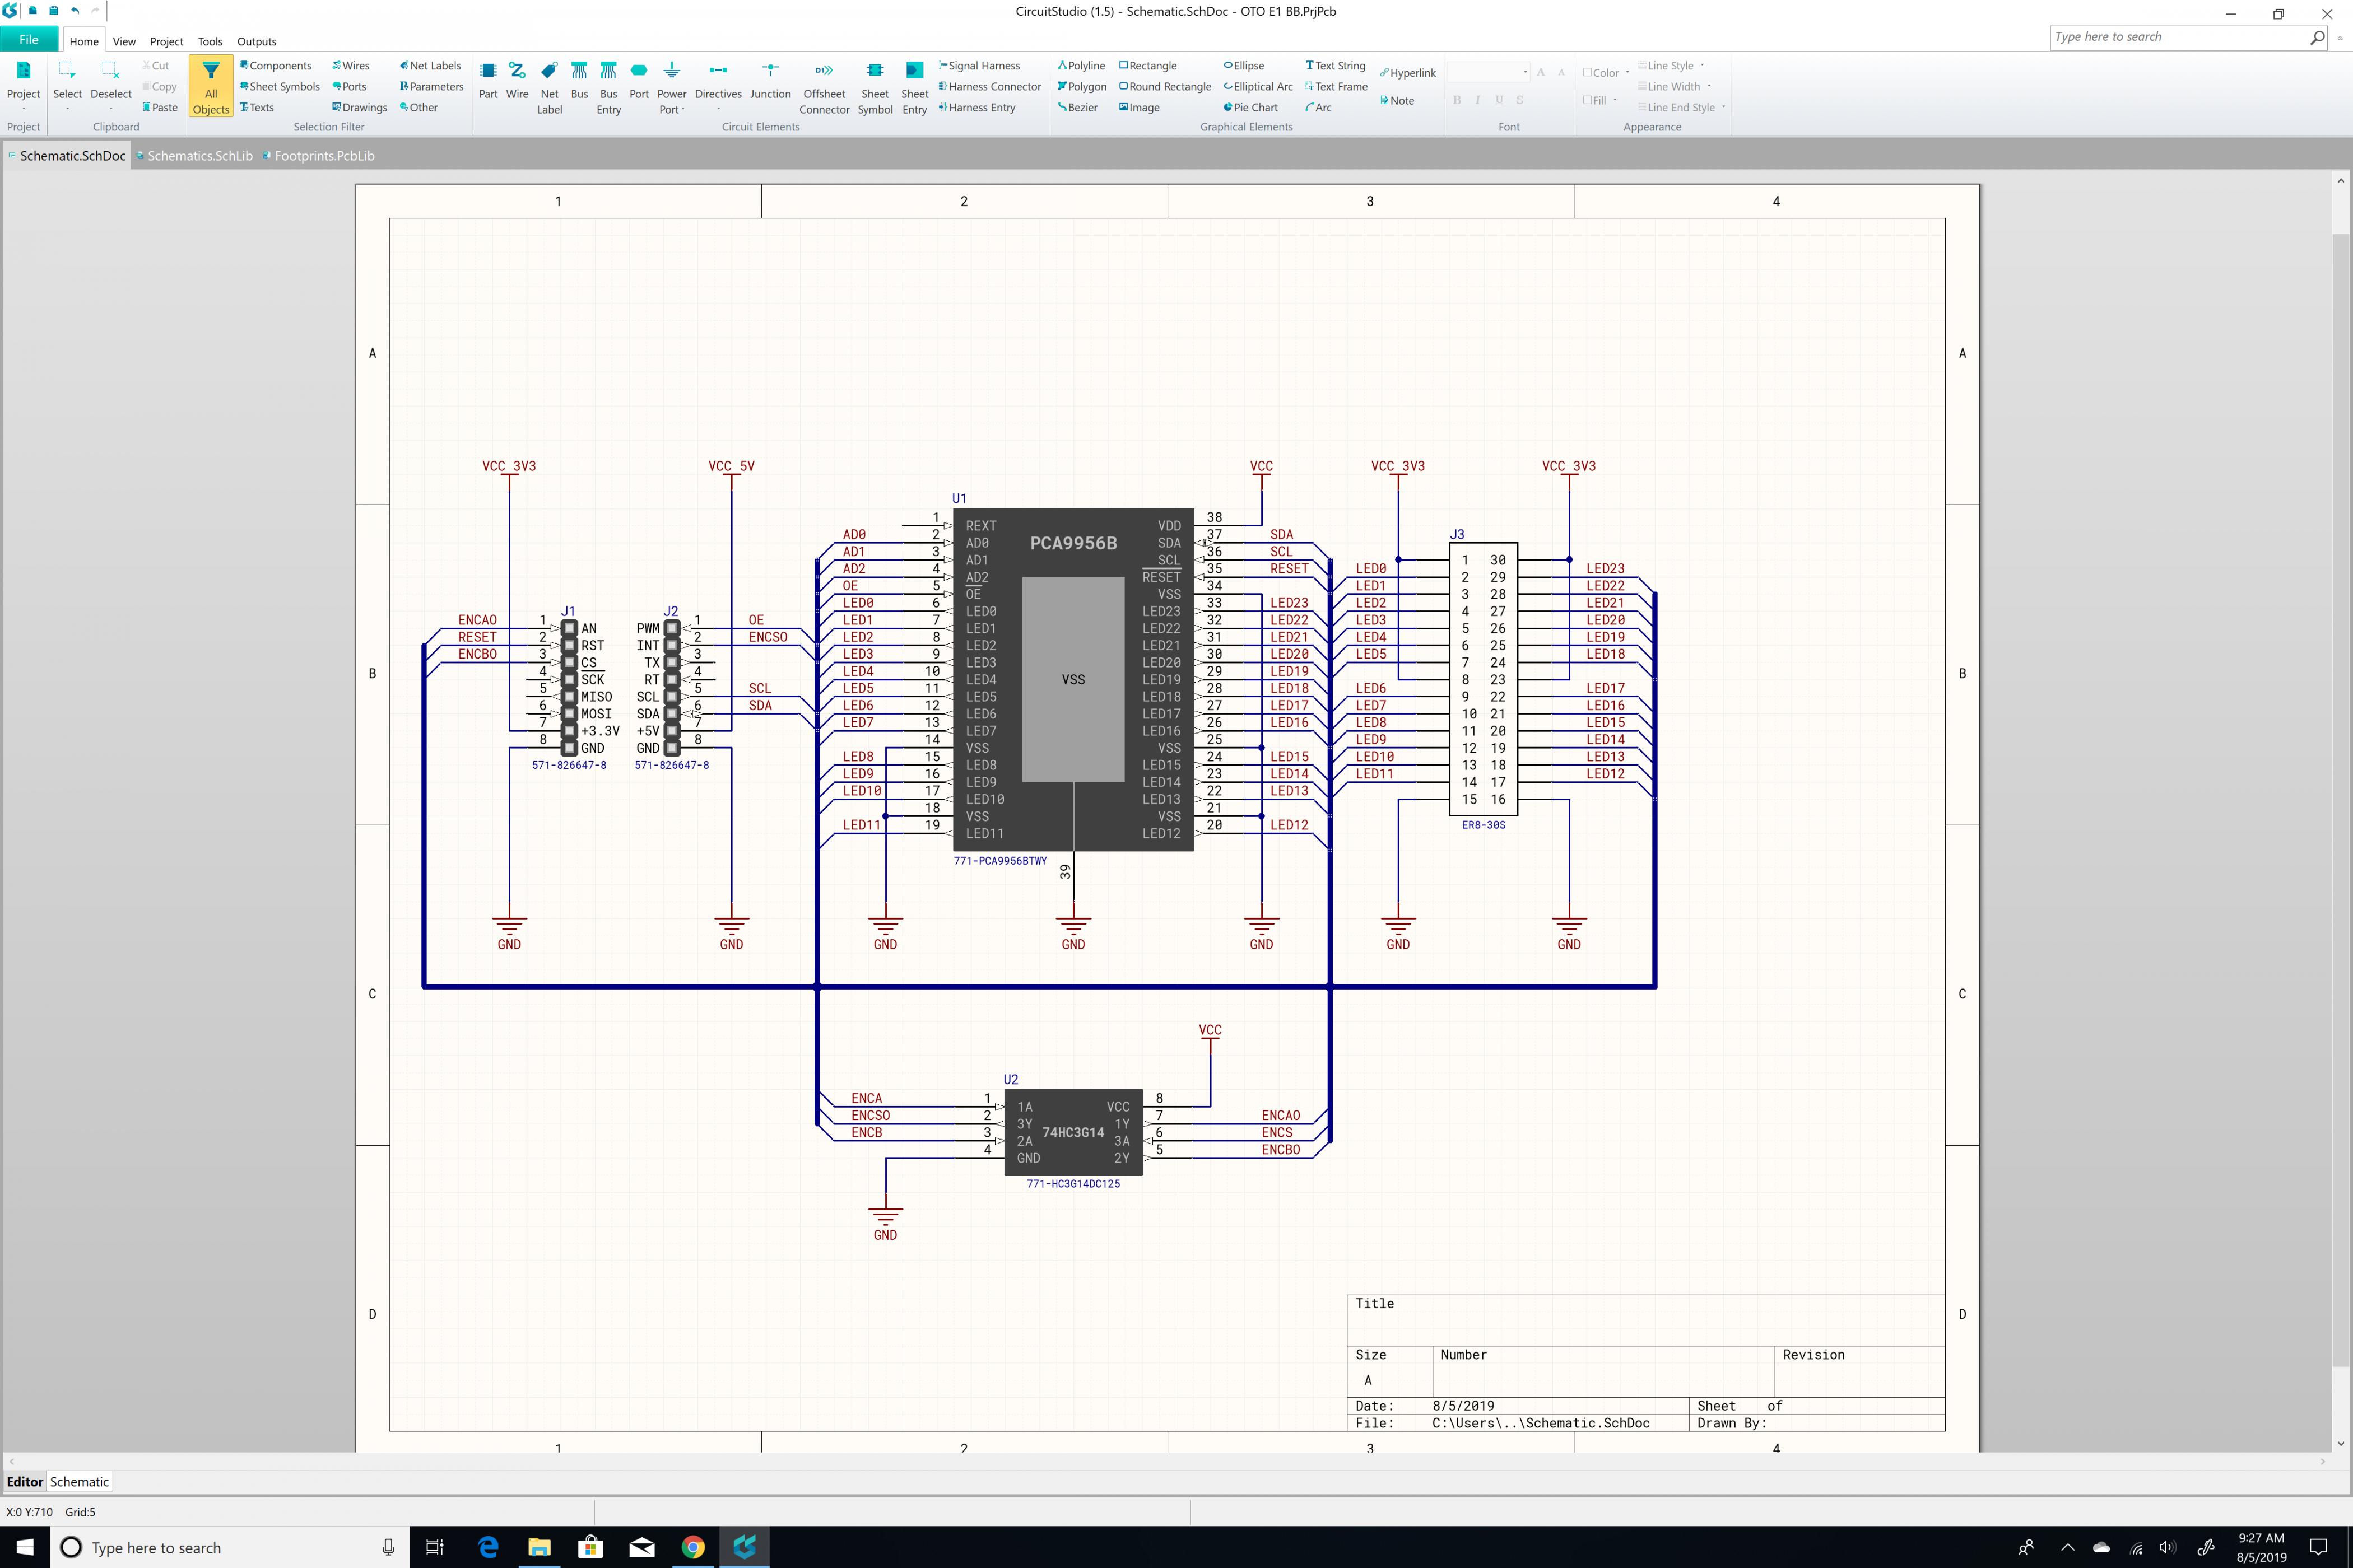Open the File menu

(x=29, y=40)
